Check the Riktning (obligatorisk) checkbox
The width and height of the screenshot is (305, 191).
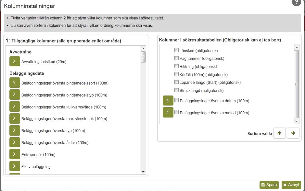176,66
